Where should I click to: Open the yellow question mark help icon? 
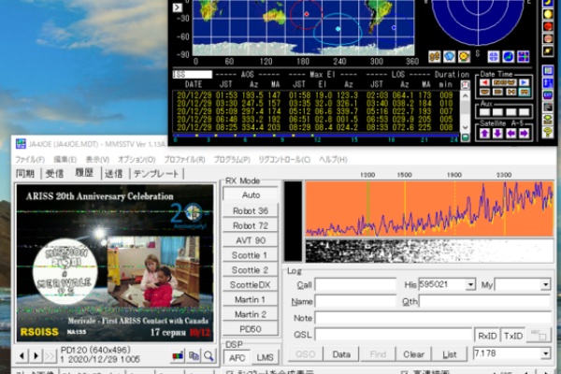click(548, 133)
